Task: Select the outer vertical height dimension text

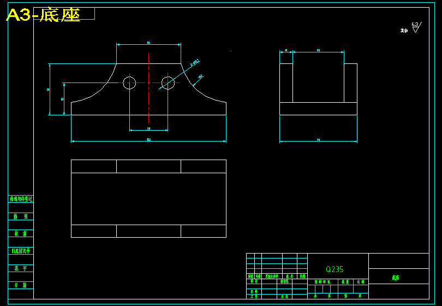Action: click(x=48, y=90)
